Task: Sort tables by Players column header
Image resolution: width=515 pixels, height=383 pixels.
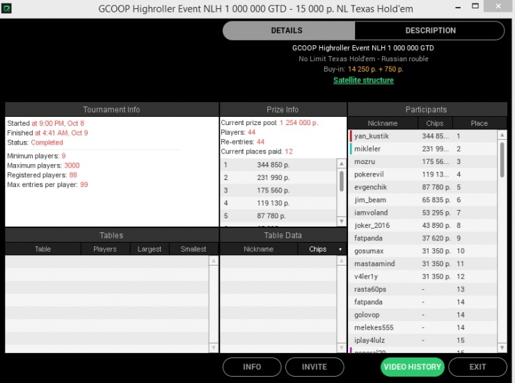Action: (105, 249)
